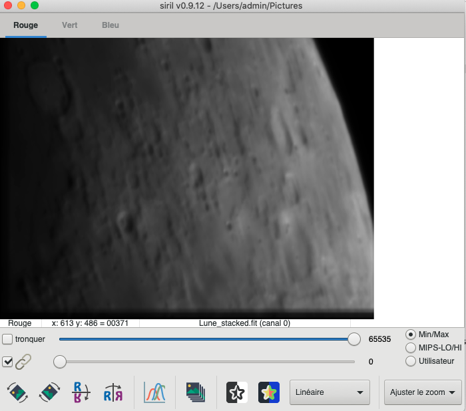Minimize the siril window with yellow button
The height and width of the screenshot is (411, 466).
(x=21, y=5)
